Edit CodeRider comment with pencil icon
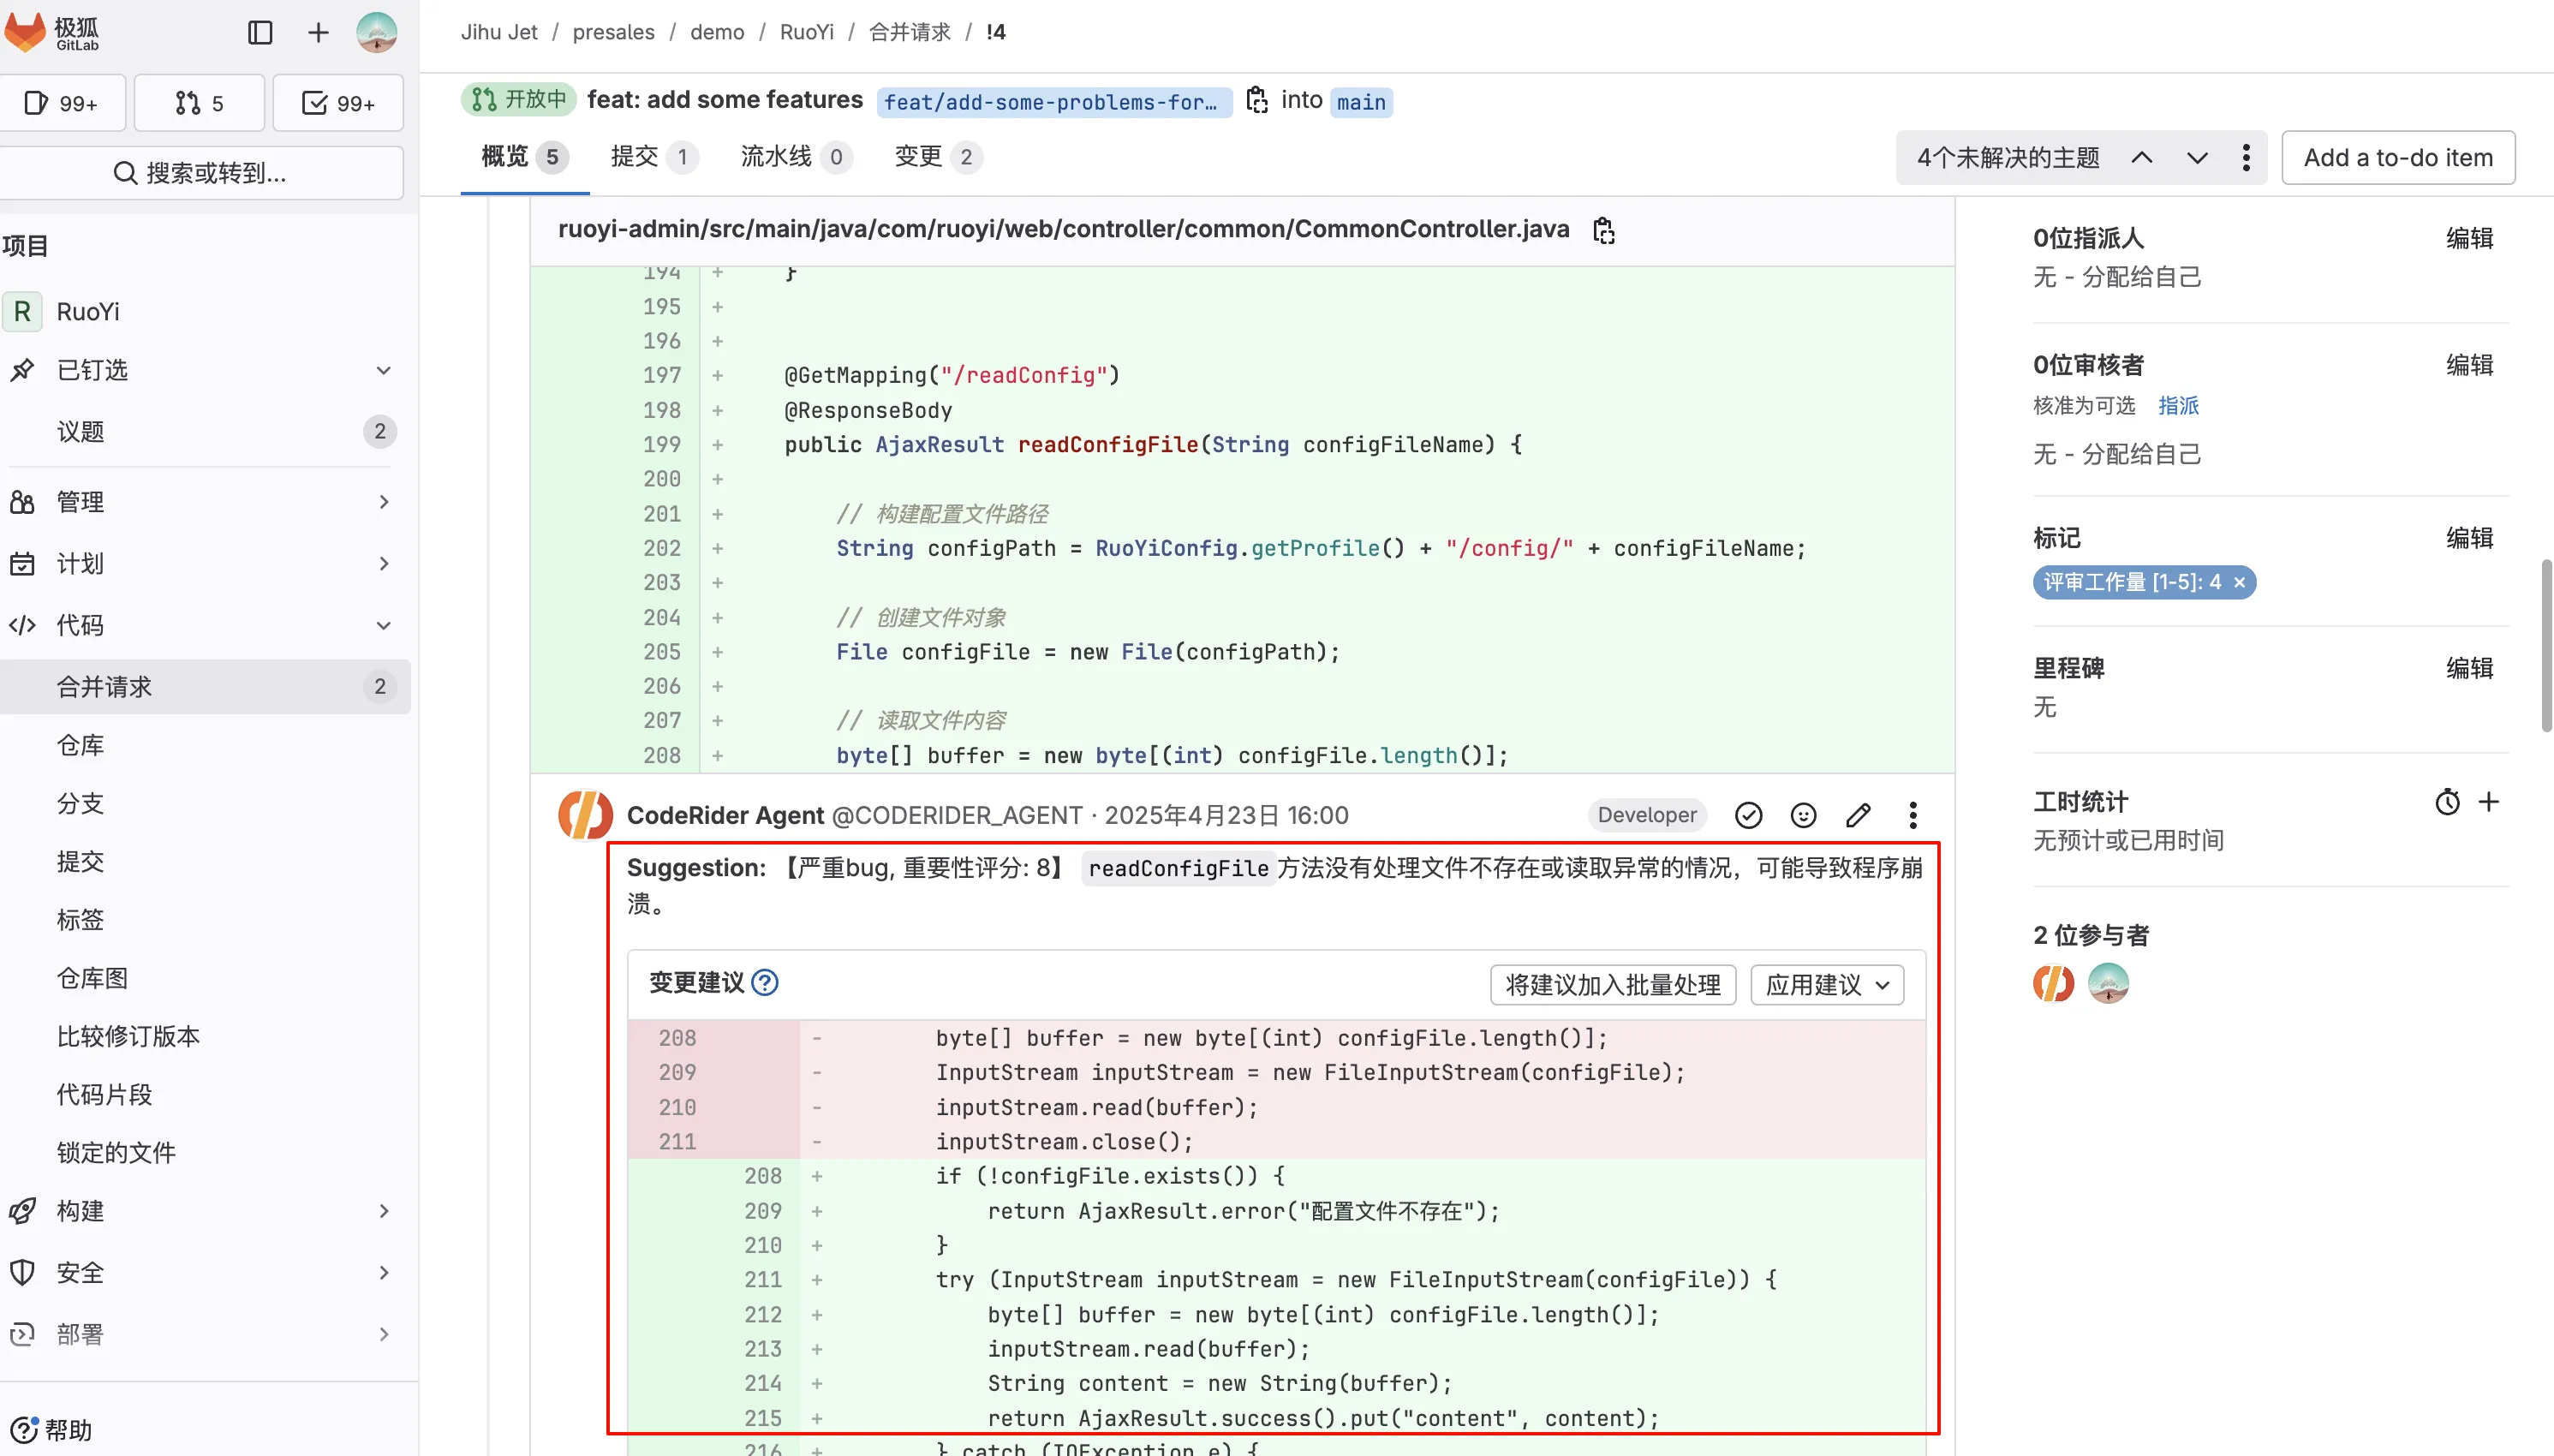This screenshot has height=1456, width=2554. click(x=1858, y=815)
